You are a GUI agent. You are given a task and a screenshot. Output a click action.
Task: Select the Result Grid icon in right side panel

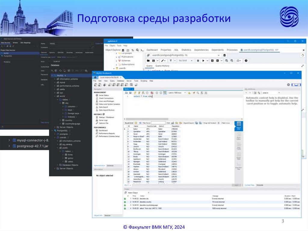239,126
